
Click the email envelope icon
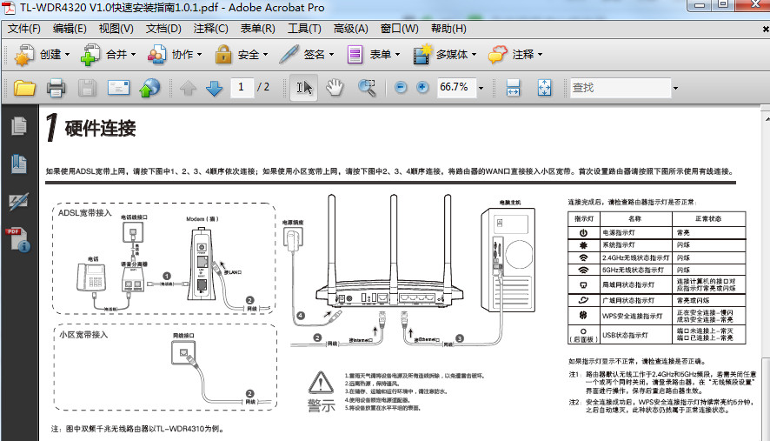(119, 88)
